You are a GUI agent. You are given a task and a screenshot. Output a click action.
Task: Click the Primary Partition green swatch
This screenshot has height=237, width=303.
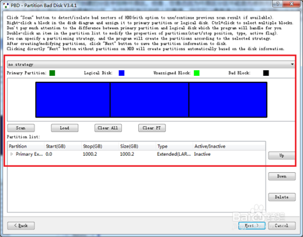[x=52, y=73]
